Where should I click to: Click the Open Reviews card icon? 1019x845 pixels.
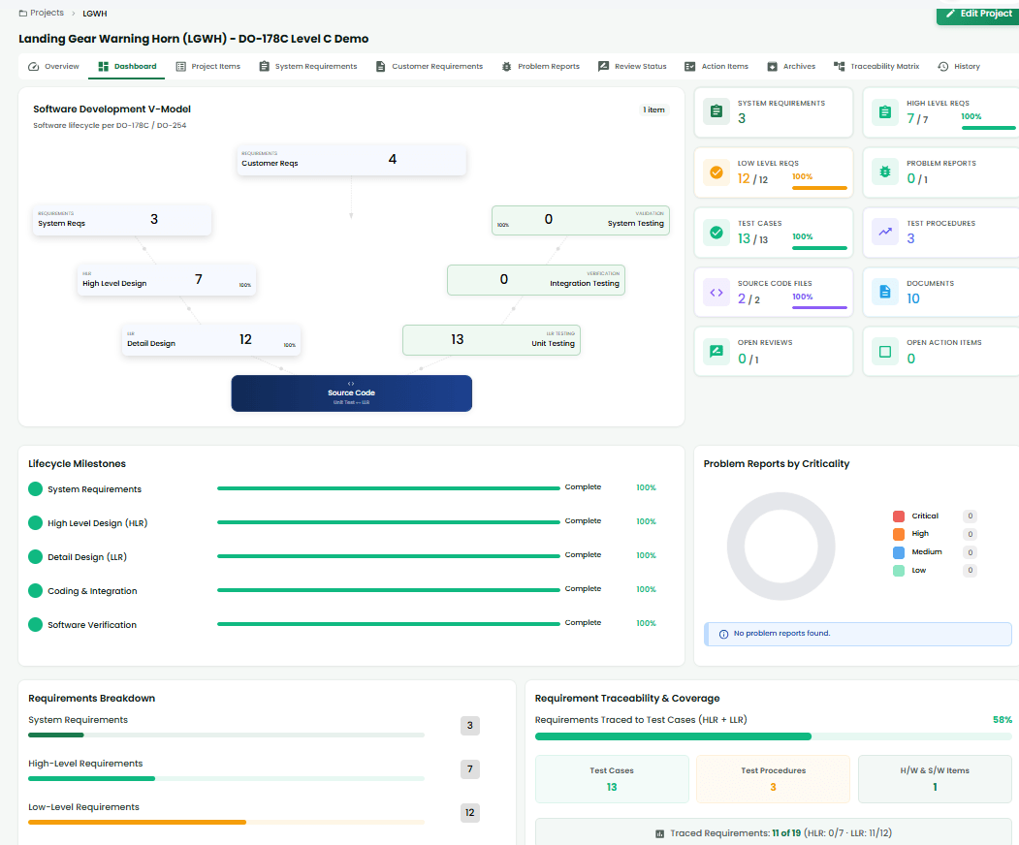click(716, 352)
